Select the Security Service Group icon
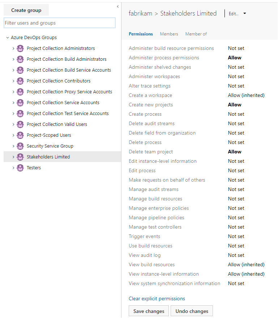 (20, 146)
